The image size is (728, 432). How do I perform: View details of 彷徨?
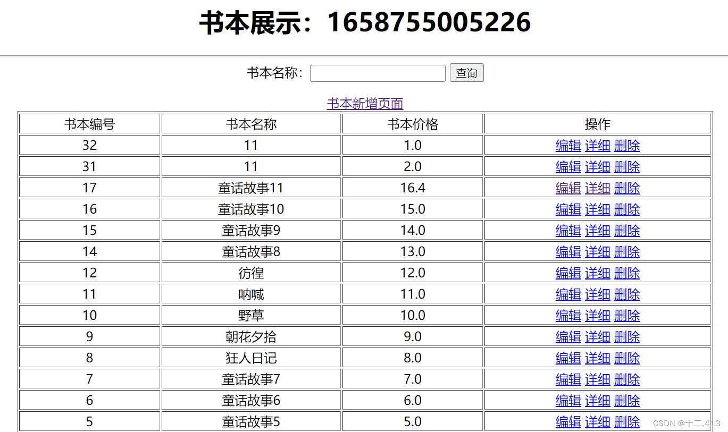point(598,273)
